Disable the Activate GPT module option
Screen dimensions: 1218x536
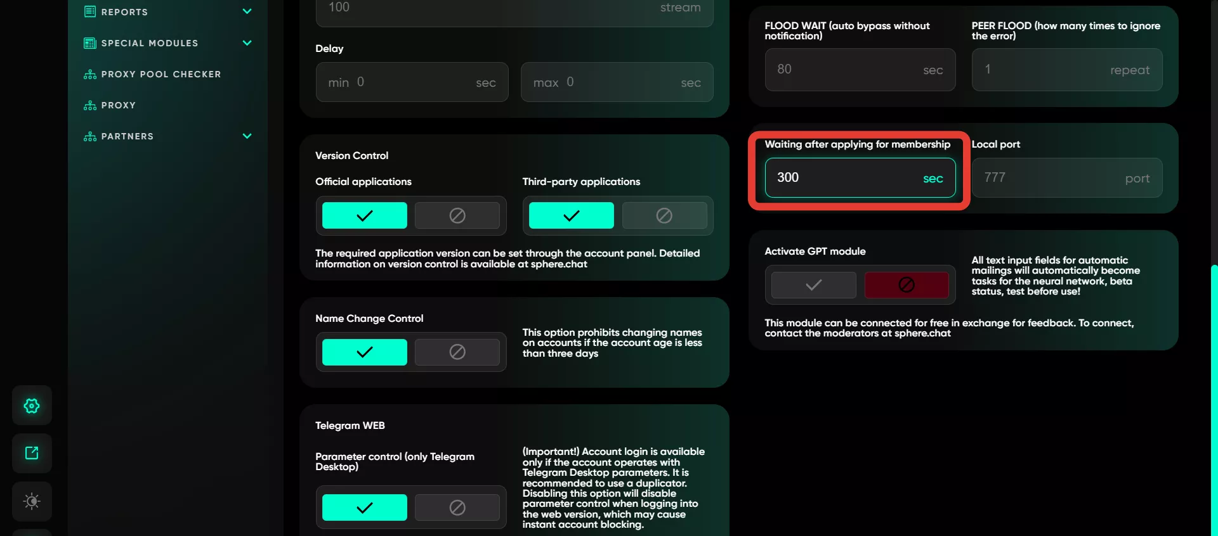(x=907, y=285)
